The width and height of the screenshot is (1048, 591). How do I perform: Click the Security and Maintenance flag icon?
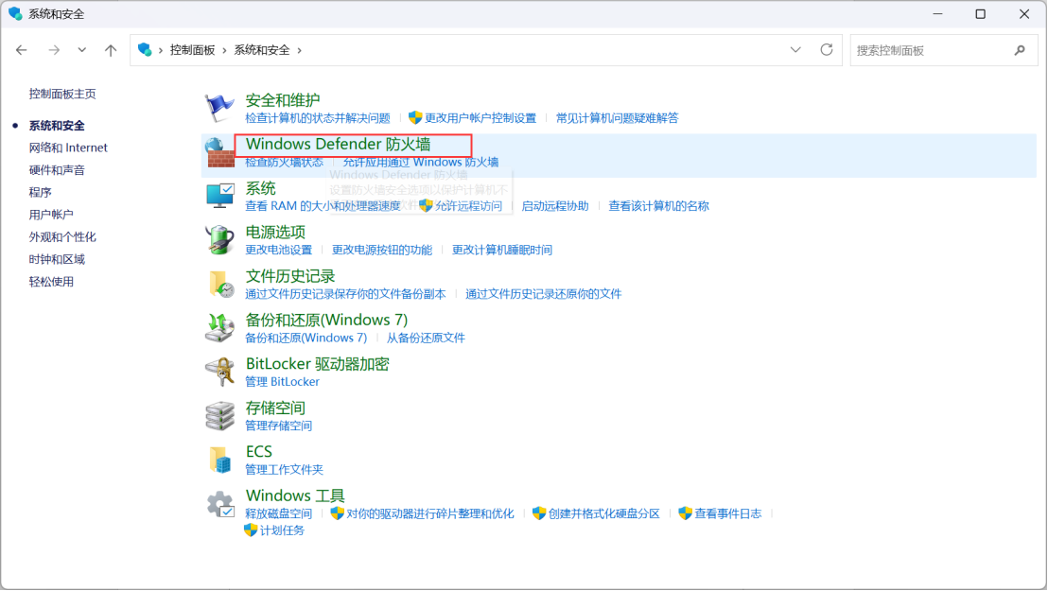[x=219, y=108]
